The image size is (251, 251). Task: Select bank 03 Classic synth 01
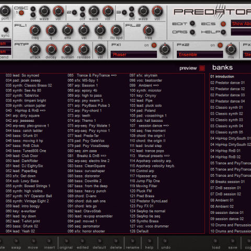[x=226, y=107]
